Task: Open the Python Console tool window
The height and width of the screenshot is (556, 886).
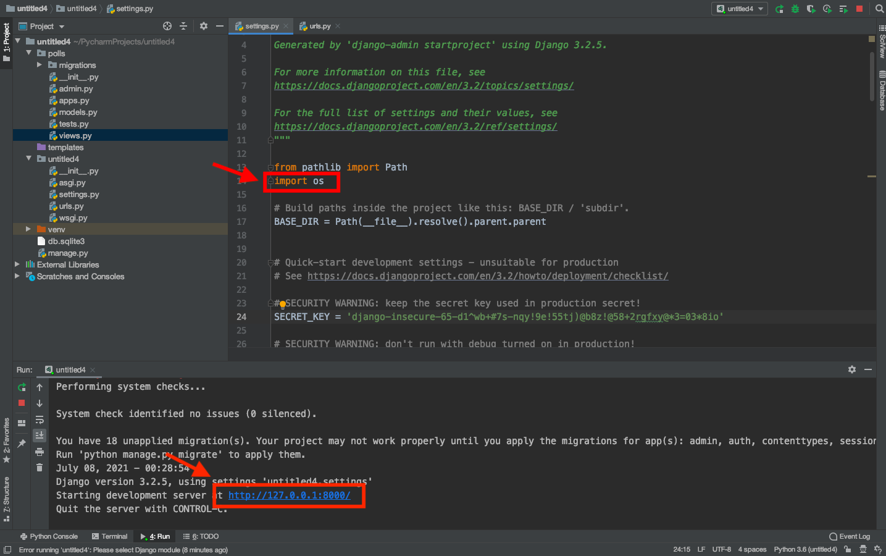Action: click(x=49, y=536)
